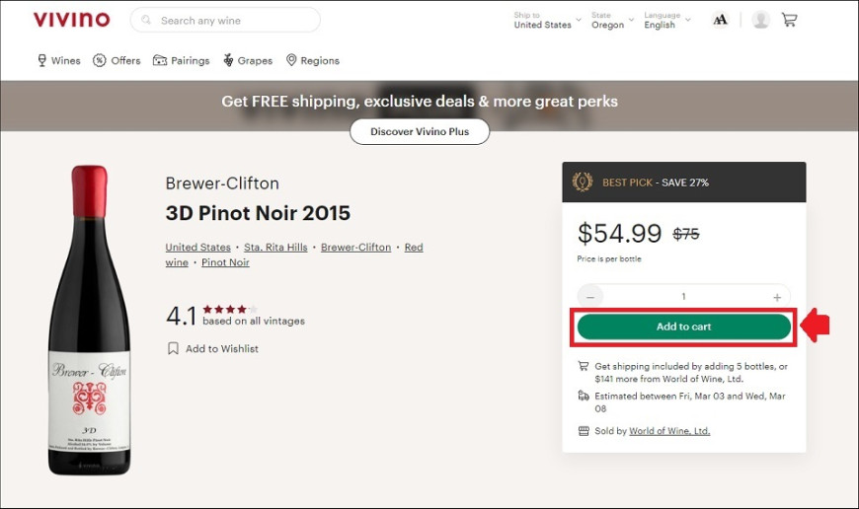859x509 pixels.
Task: Click Discover Vivino Plus button
Action: [x=420, y=131]
